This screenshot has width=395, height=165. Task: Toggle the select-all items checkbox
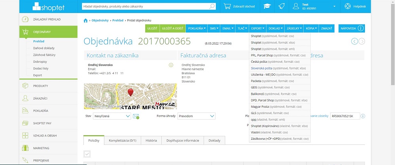87,154
